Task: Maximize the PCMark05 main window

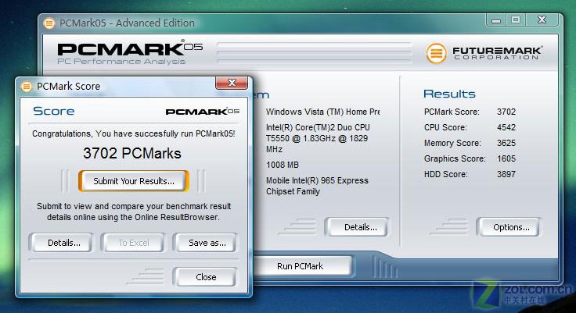Action: pyautogui.click(x=516, y=20)
